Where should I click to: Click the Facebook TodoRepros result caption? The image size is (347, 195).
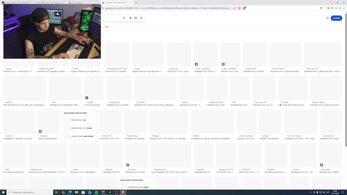(x=18, y=138)
